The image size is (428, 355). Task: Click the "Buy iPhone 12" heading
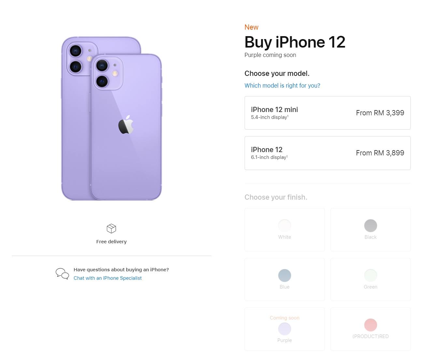[295, 42]
